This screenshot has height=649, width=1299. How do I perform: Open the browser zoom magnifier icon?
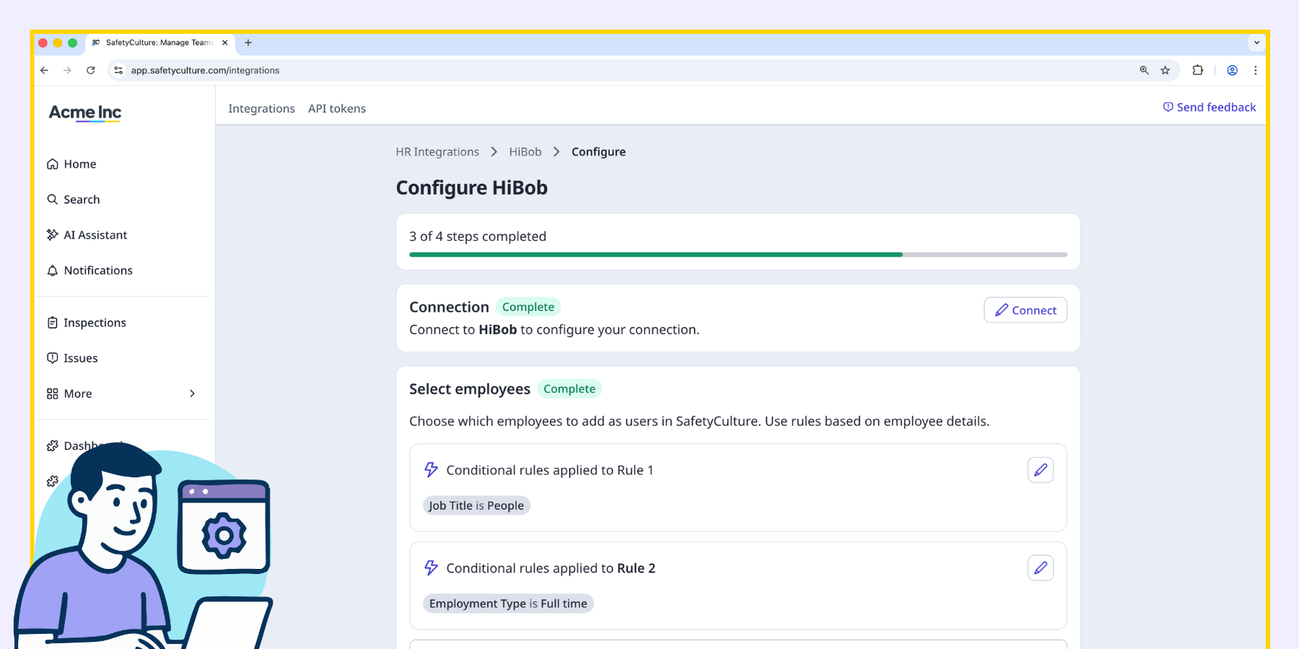pyautogui.click(x=1144, y=71)
